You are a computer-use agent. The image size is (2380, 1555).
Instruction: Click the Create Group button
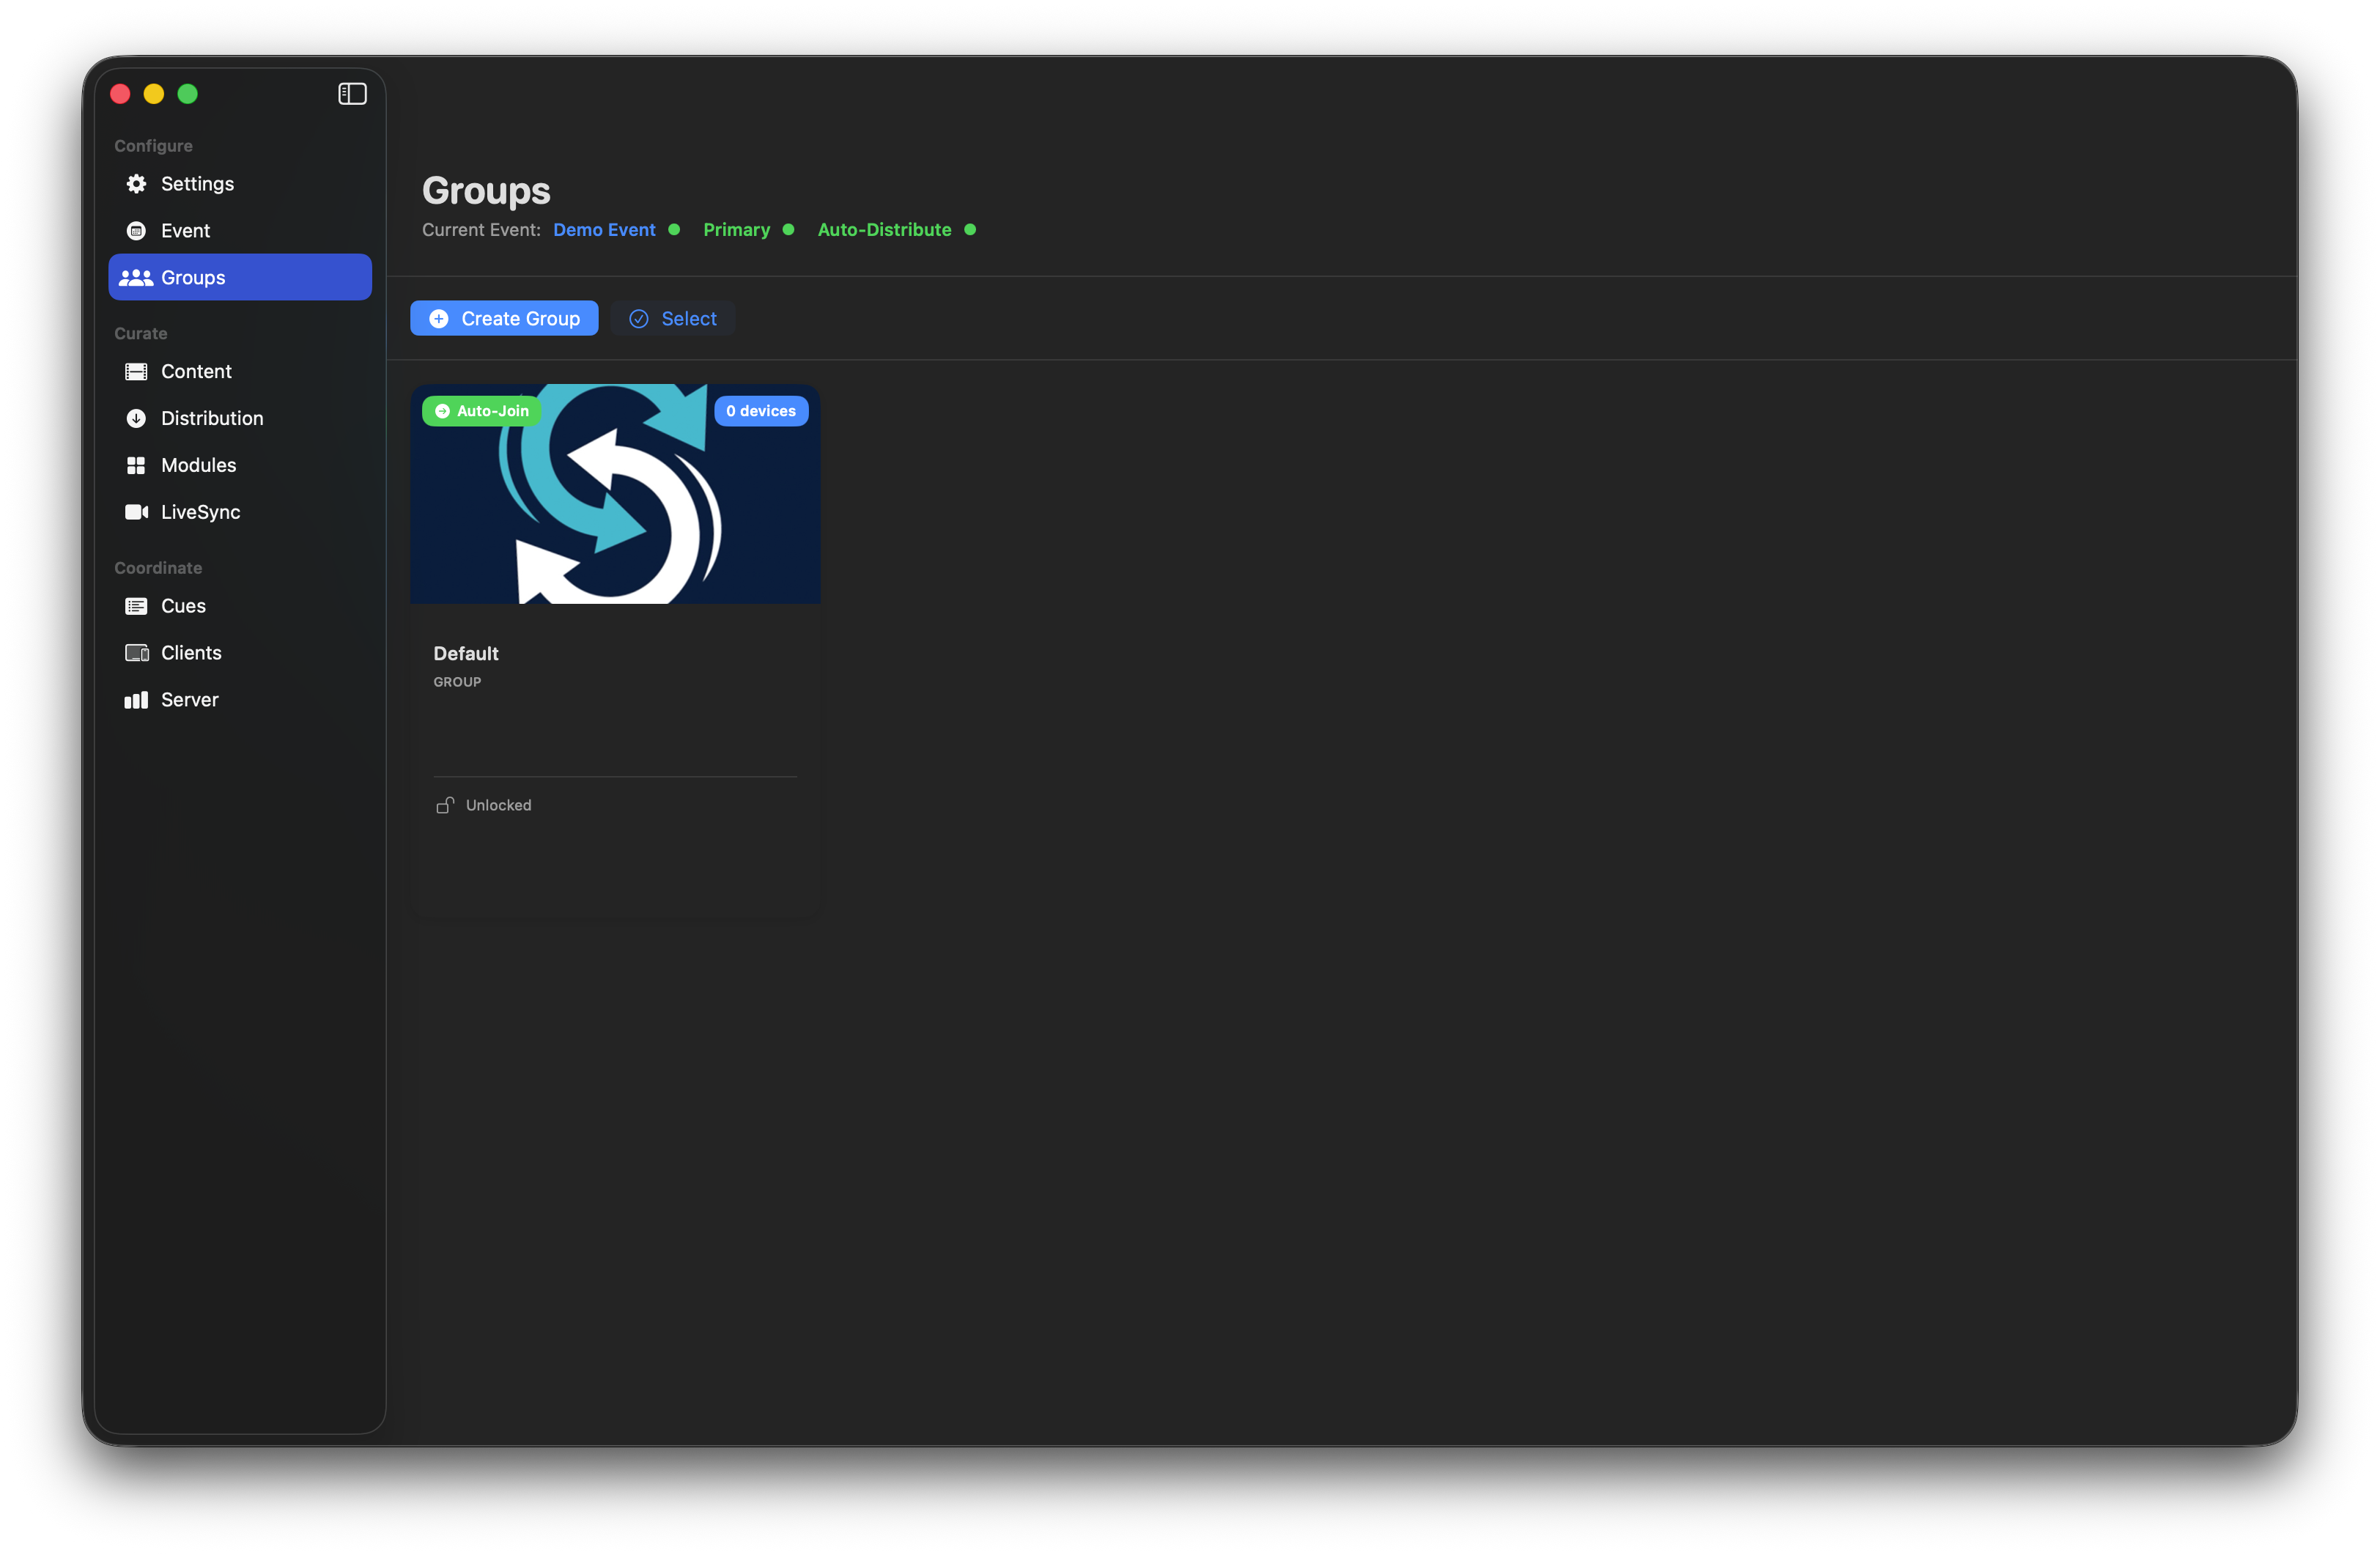tap(504, 319)
